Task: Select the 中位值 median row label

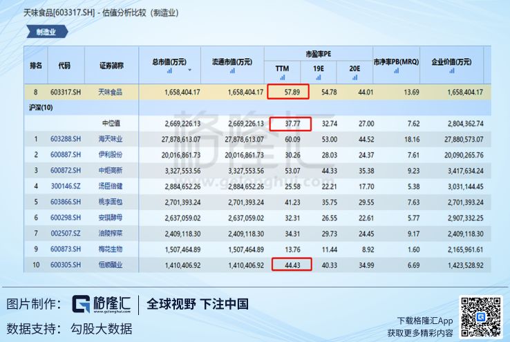Action: (111, 124)
